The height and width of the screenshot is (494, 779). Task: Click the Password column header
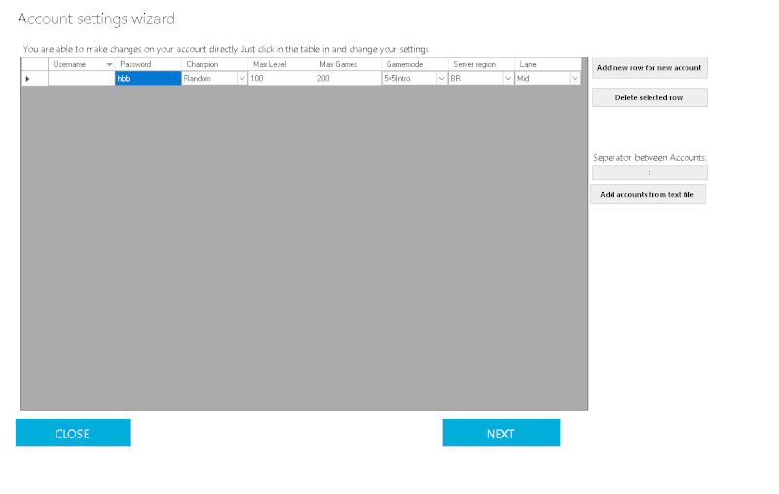click(x=148, y=64)
